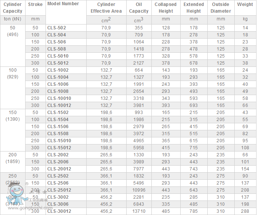Viewport: 258px width, 215px height.
Task: Choose model CLS-15010 in the table
Action: [x=59, y=141]
